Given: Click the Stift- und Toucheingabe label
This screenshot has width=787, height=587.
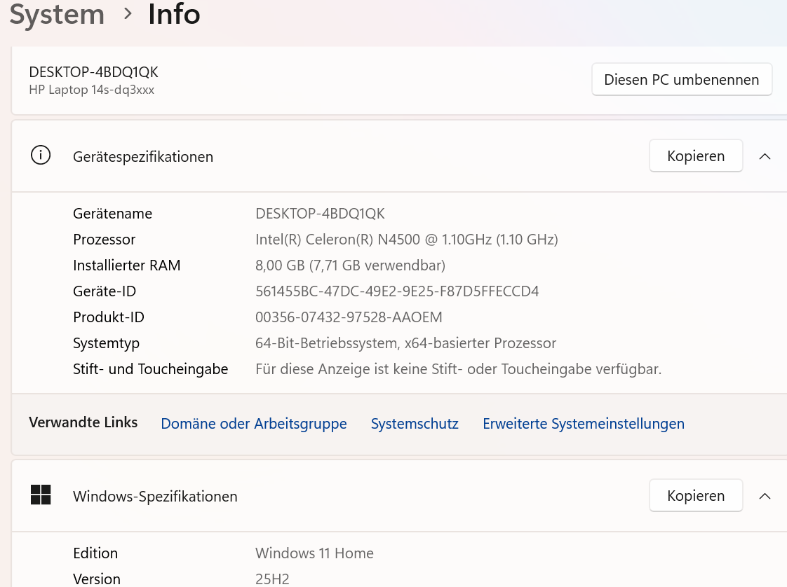Looking at the screenshot, I should coord(151,369).
